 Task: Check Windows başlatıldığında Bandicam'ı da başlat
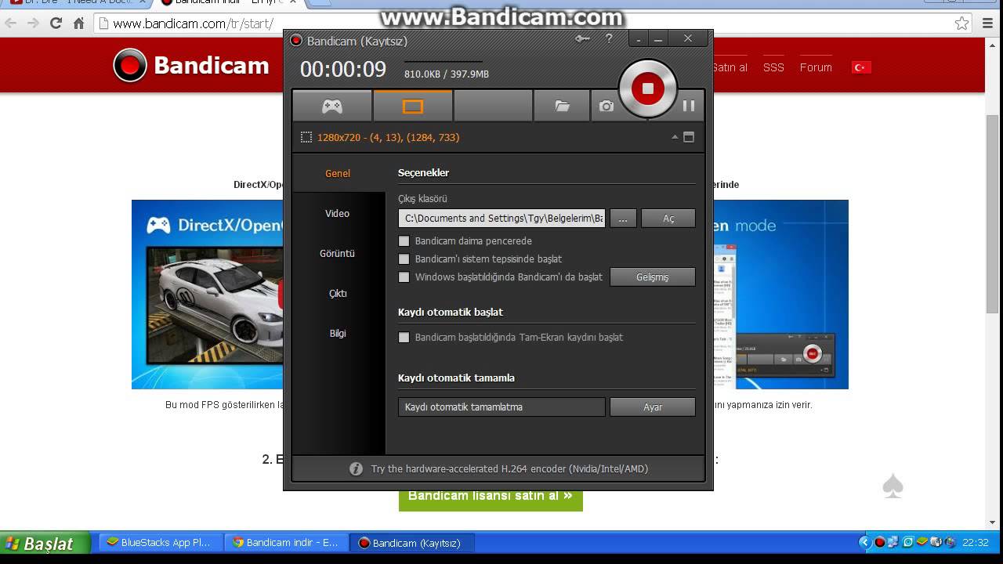pyautogui.click(x=404, y=277)
